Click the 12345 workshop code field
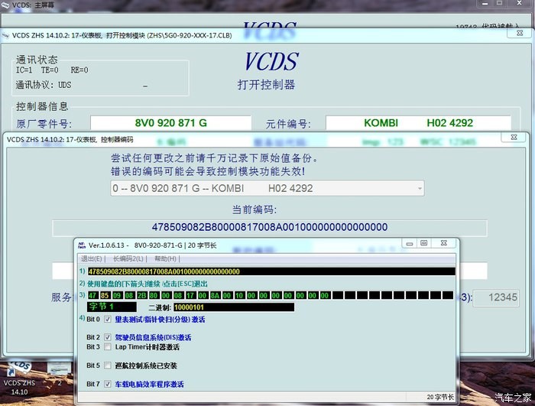535x406 pixels. click(x=496, y=297)
